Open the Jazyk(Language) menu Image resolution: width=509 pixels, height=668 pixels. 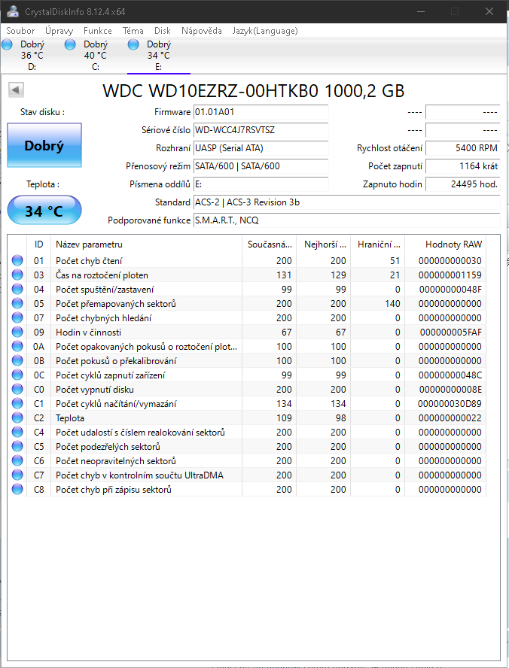click(x=265, y=31)
